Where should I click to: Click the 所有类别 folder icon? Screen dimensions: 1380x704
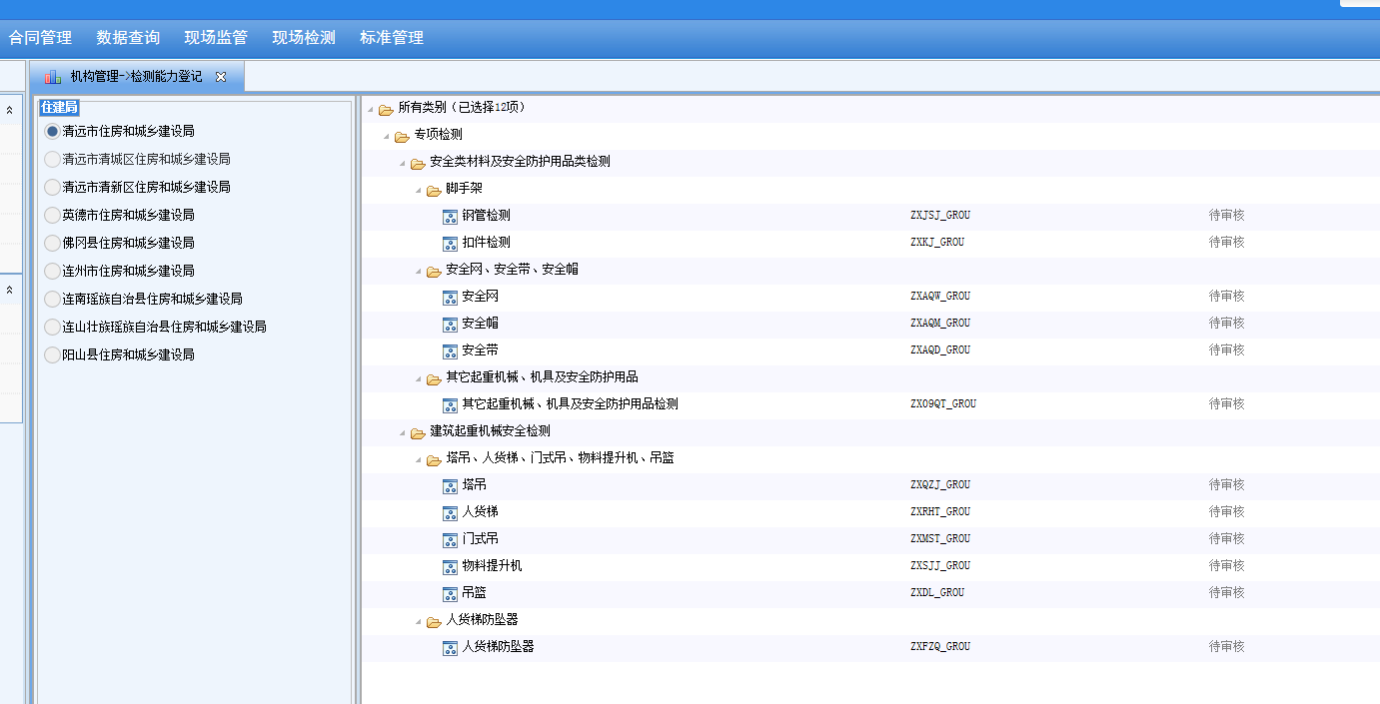coord(386,109)
